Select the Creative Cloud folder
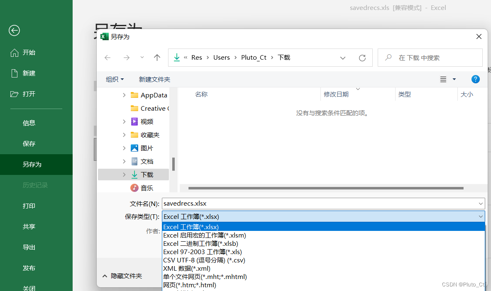Image resolution: width=491 pixels, height=291 pixels. click(x=150, y=108)
